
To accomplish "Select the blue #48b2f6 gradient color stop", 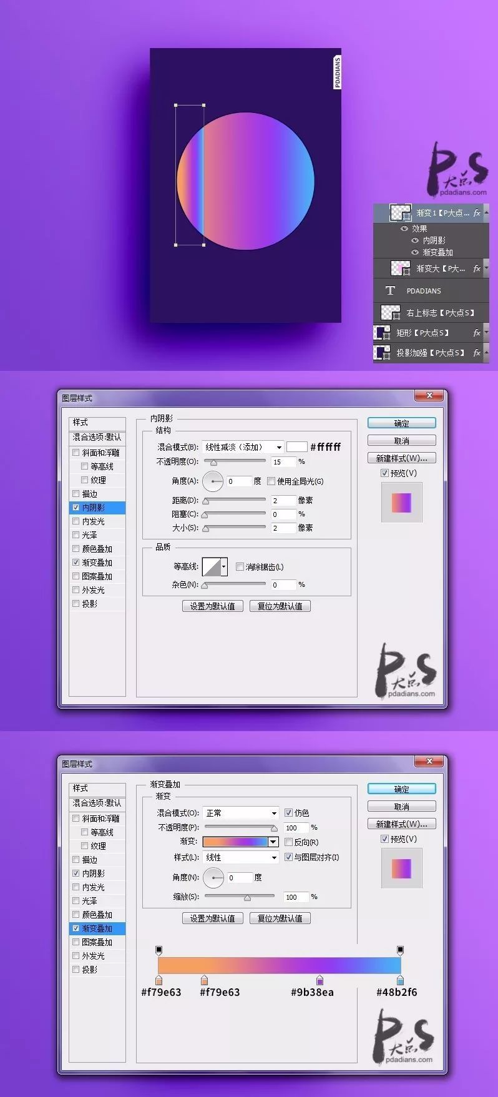I will 400,980.
